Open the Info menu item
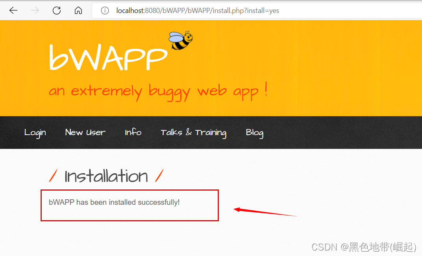This screenshot has width=422, height=256. pos(133,132)
